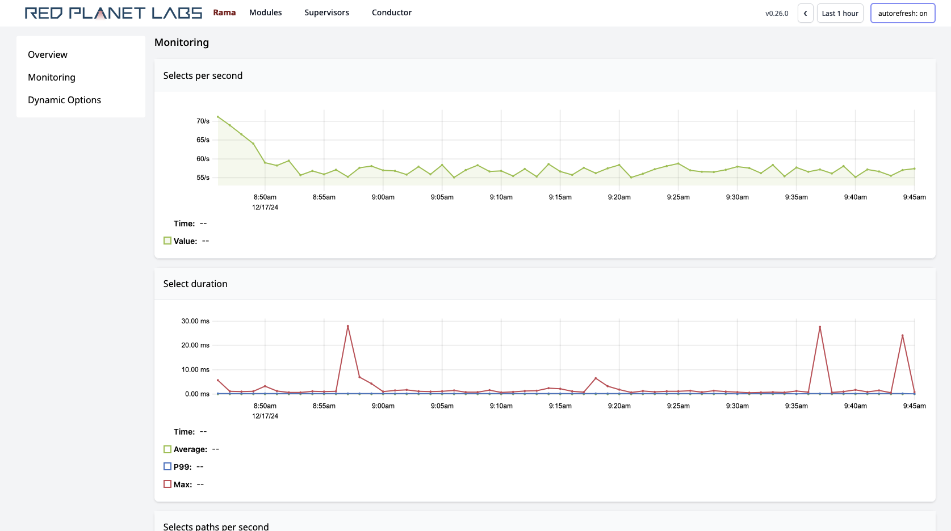Click the 9:45am label on Select duration chart

click(914, 406)
